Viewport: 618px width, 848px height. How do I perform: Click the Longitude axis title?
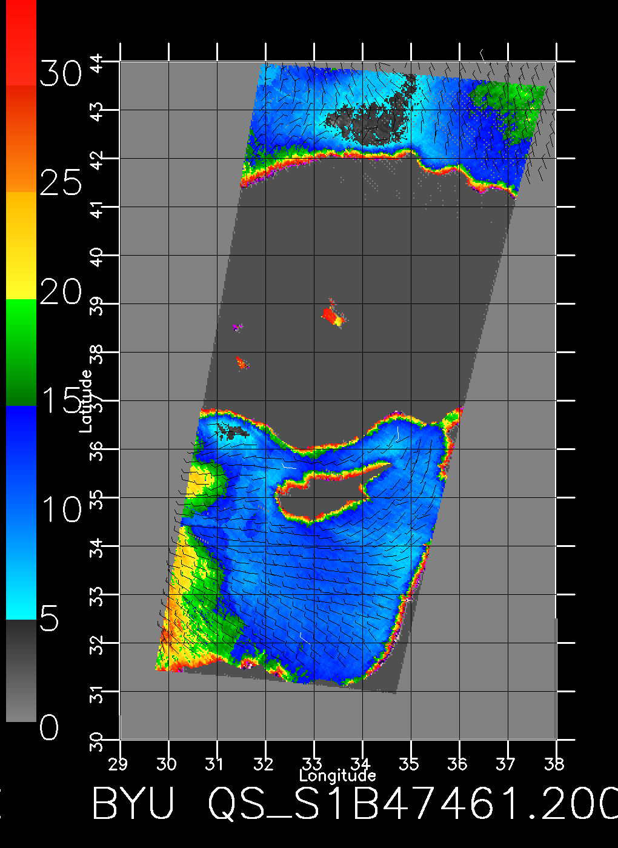coord(337,775)
